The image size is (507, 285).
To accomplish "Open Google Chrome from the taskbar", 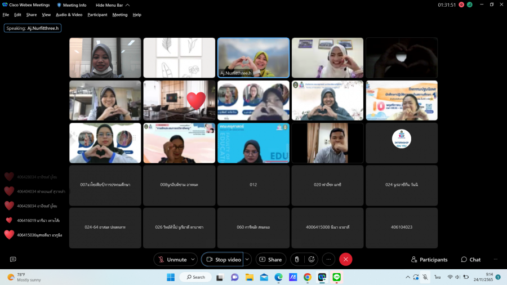I will click(x=308, y=277).
